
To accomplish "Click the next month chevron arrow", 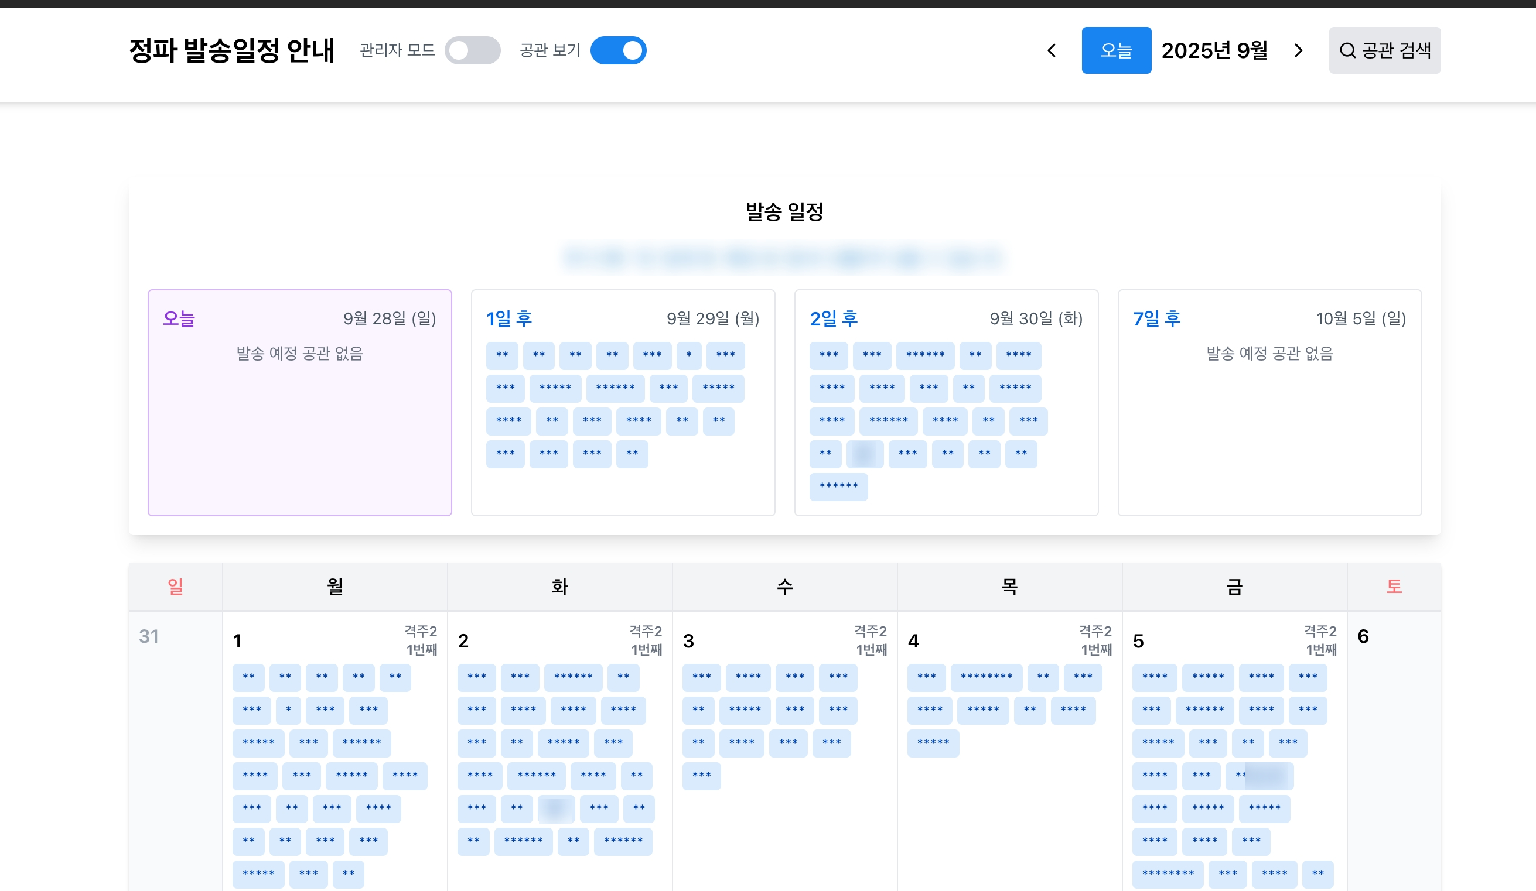I will (x=1298, y=50).
